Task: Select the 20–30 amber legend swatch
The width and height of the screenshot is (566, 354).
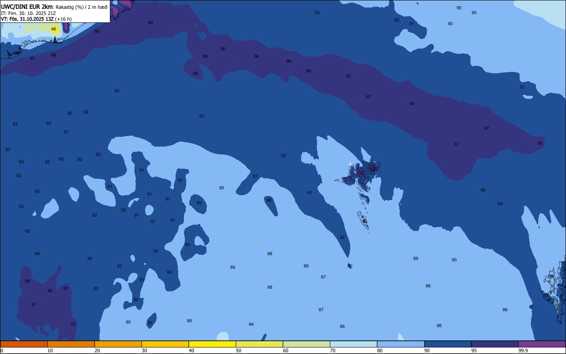Action: (x=118, y=344)
